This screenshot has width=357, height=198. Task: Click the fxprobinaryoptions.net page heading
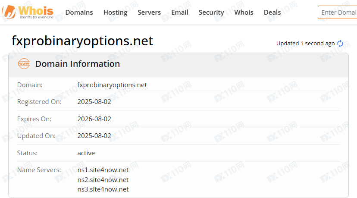click(82, 41)
